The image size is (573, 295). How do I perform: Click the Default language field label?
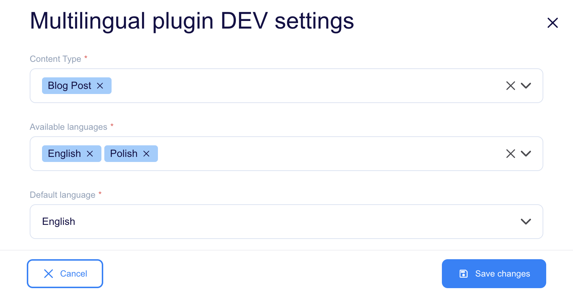click(x=62, y=195)
